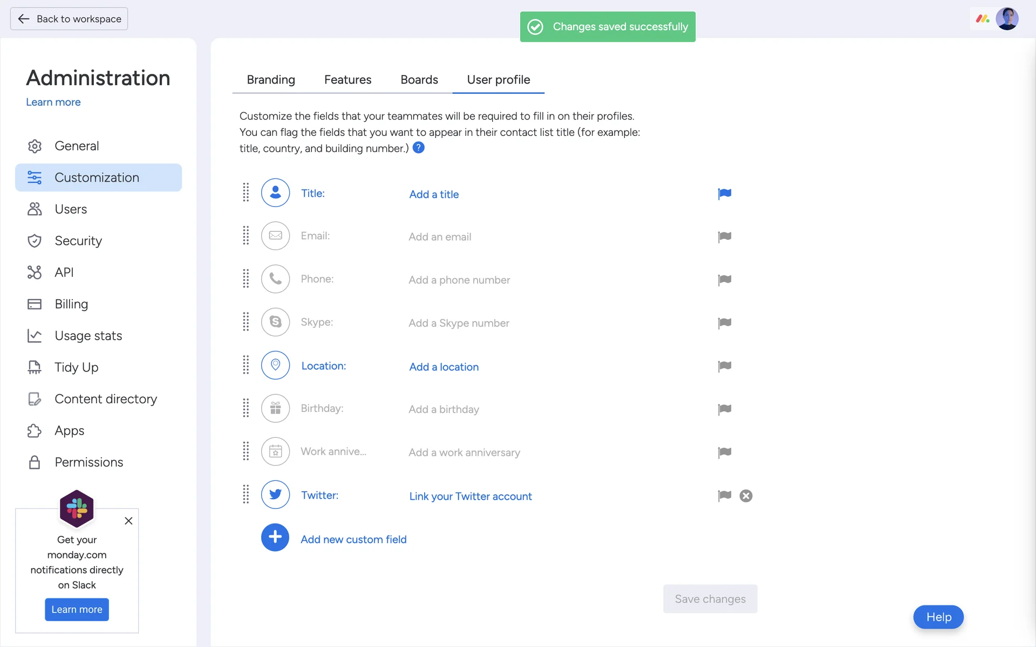Click the Skype field icon
Viewport: 1036px width, 647px height.
pyautogui.click(x=275, y=322)
